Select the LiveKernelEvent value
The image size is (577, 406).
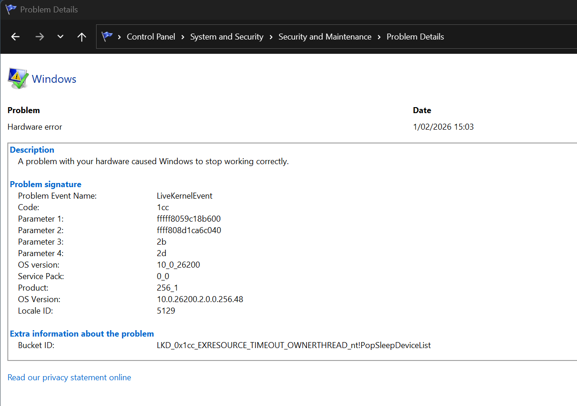184,196
